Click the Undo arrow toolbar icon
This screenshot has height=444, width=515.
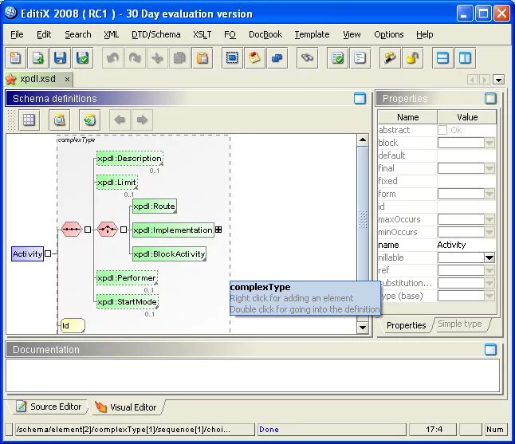click(112, 58)
